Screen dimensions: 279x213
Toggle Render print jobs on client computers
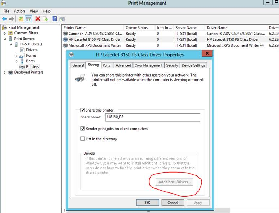pos(83,129)
